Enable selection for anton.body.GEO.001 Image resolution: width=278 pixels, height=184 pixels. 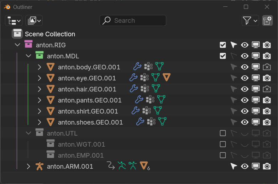tap(234, 67)
